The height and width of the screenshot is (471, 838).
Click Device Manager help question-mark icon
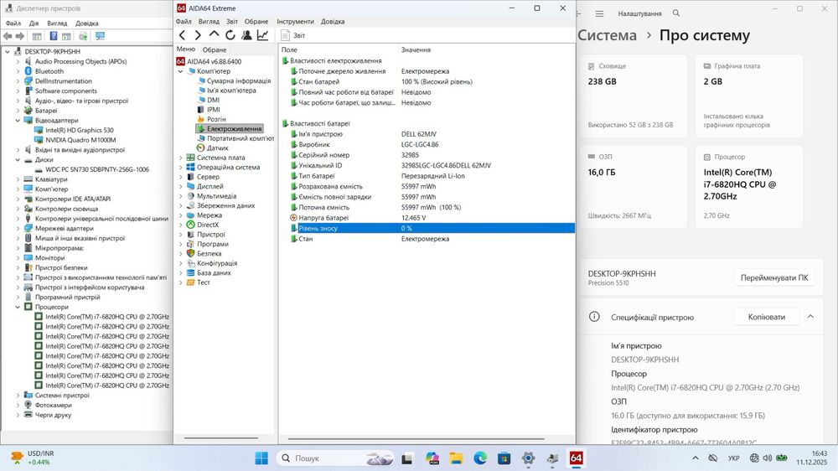(54, 36)
